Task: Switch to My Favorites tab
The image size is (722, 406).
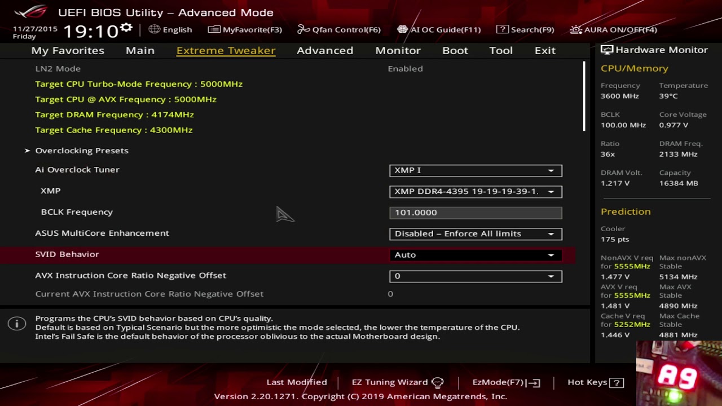Action: tap(68, 50)
